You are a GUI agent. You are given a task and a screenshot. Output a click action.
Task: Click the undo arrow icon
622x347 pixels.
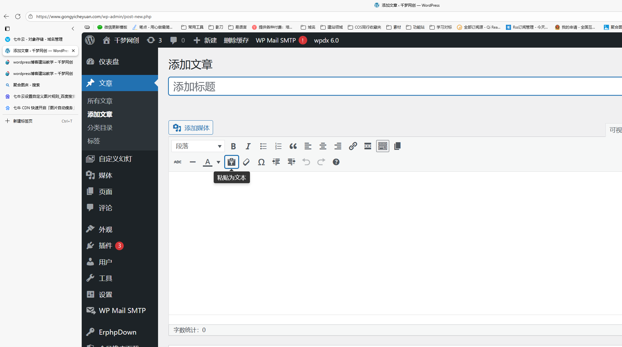coord(306,162)
